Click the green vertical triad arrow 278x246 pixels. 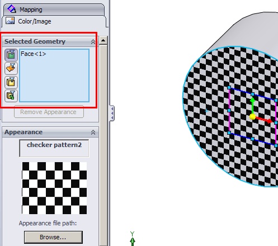coord(252,105)
